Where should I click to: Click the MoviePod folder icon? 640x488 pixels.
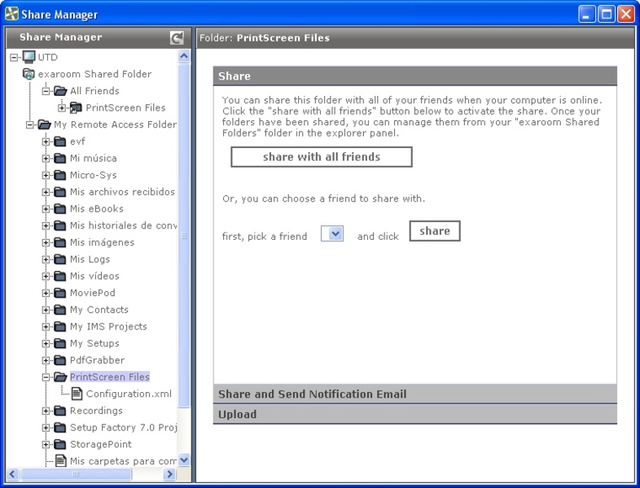(60, 293)
